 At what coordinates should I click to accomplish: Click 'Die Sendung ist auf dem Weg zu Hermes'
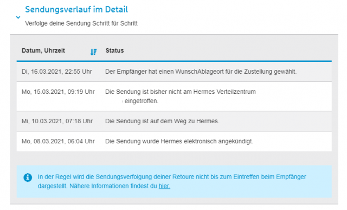coord(162,121)
